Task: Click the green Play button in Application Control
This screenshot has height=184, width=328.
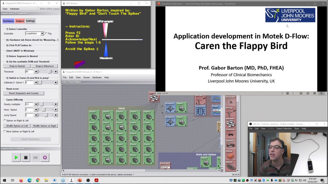Action: [x=16, y=158]
